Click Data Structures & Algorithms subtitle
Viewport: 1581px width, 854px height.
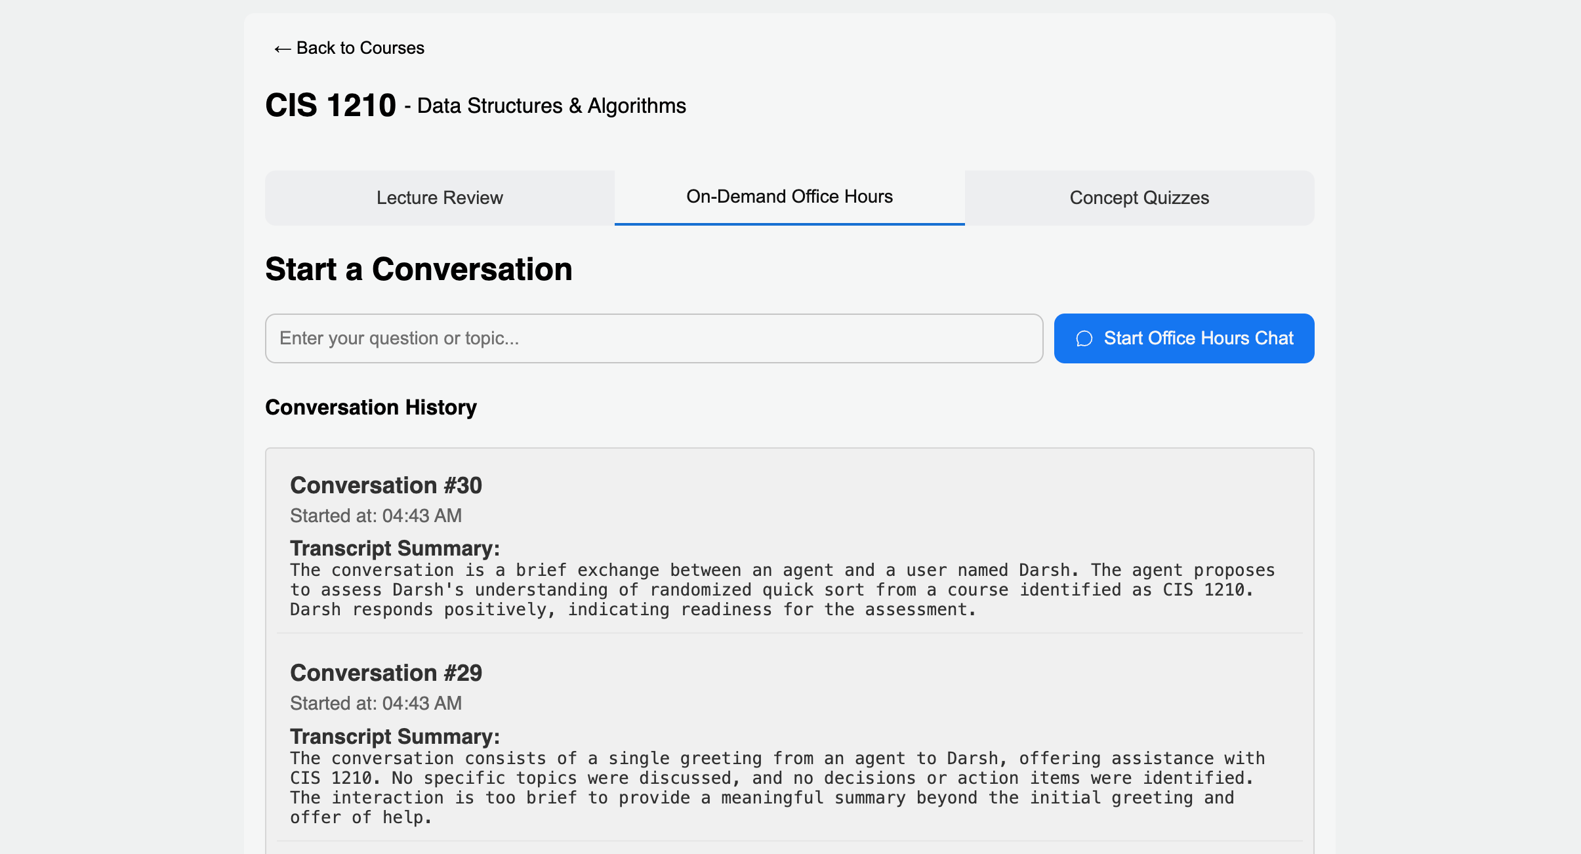tap(551, 106)
